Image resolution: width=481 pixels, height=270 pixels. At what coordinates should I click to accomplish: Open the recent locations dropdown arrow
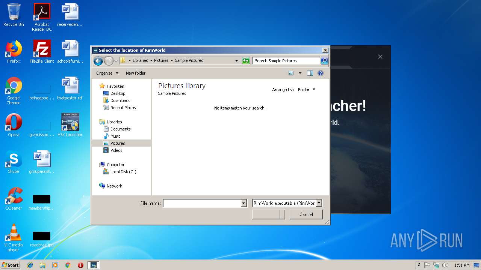point(116,61)
